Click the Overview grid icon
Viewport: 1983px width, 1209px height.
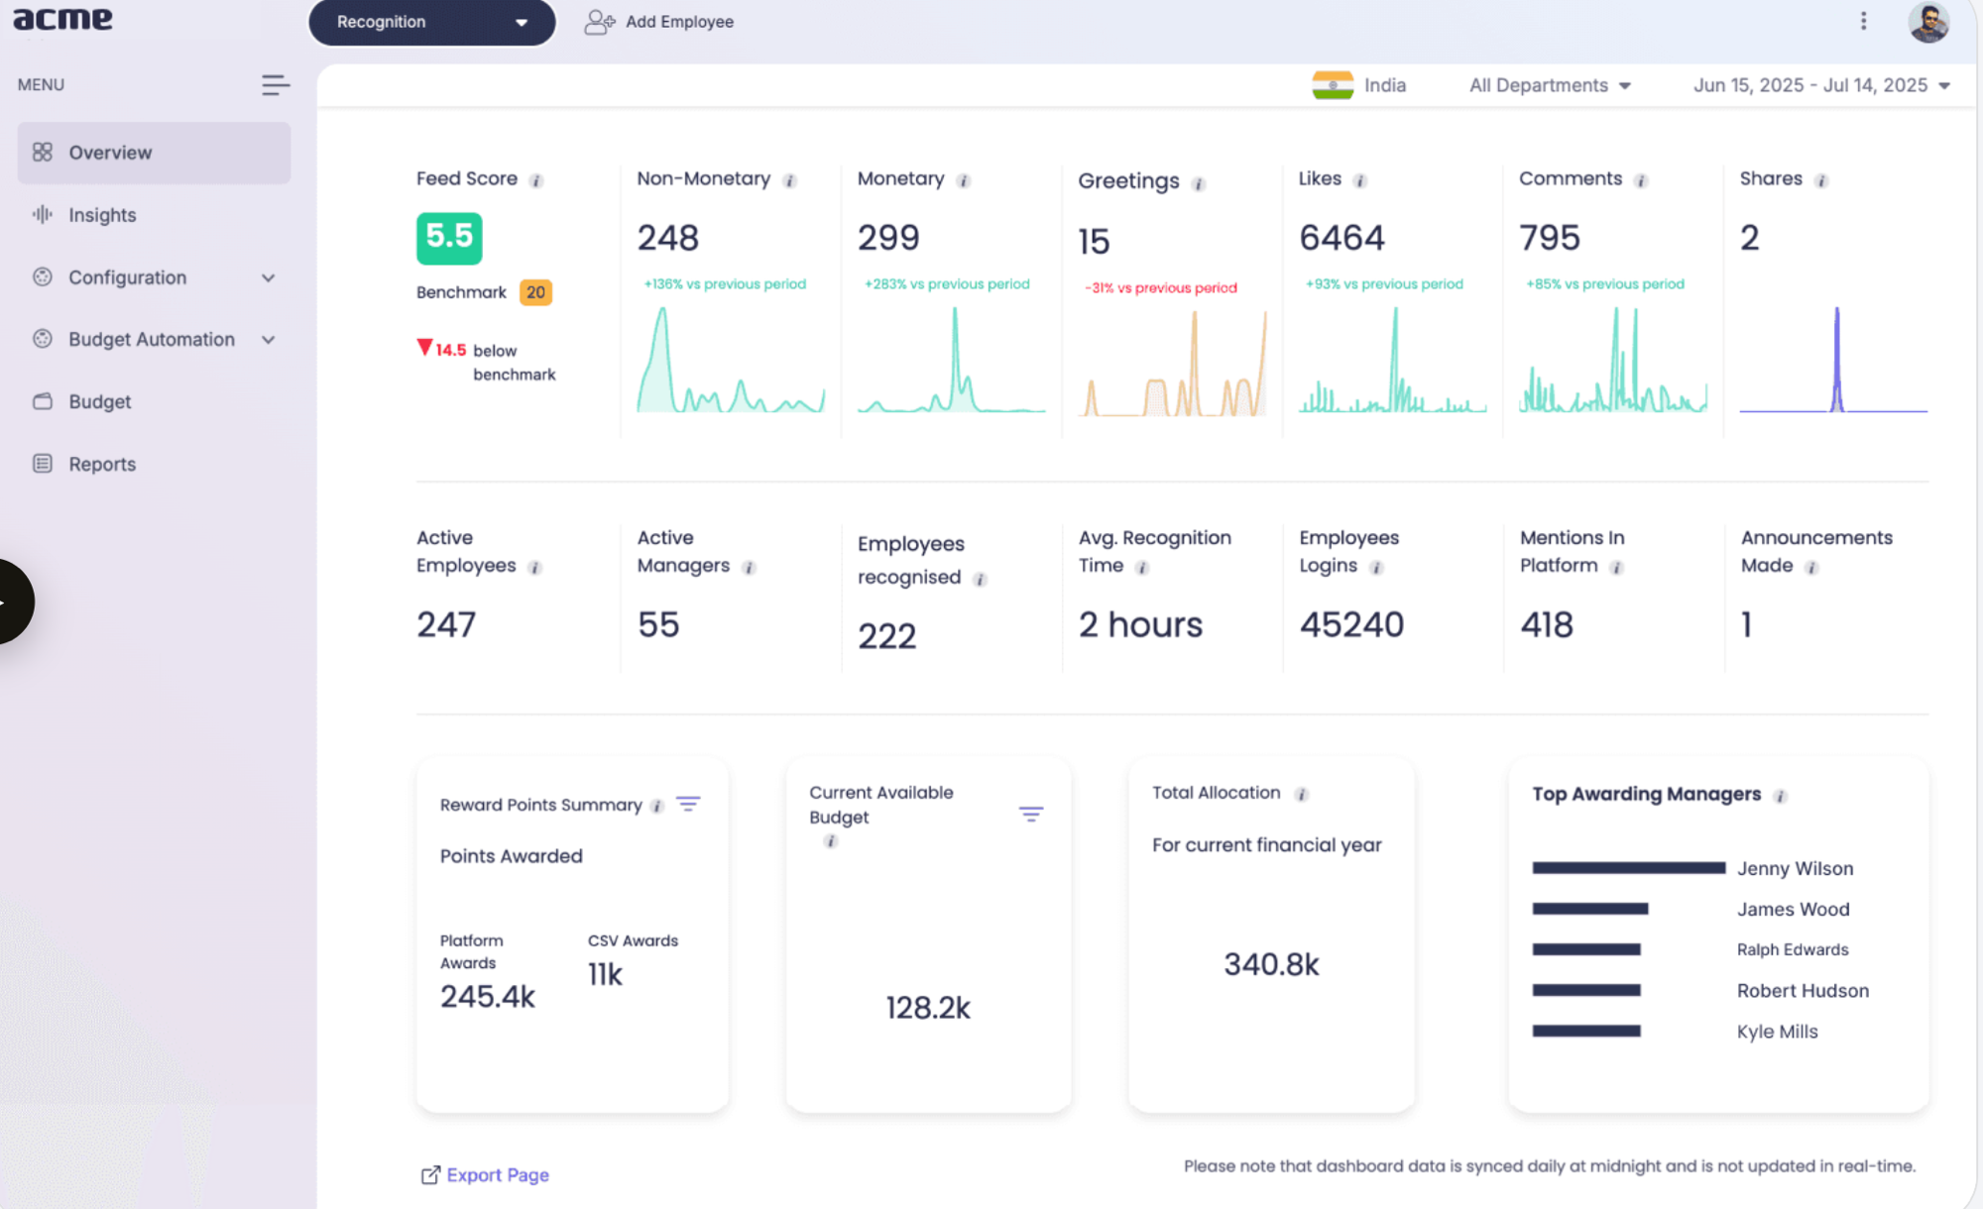pyautogui.click(x=42, y=152)
